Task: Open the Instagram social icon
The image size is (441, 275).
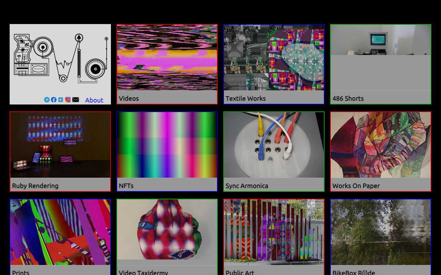Action: [x=68, y=100]
